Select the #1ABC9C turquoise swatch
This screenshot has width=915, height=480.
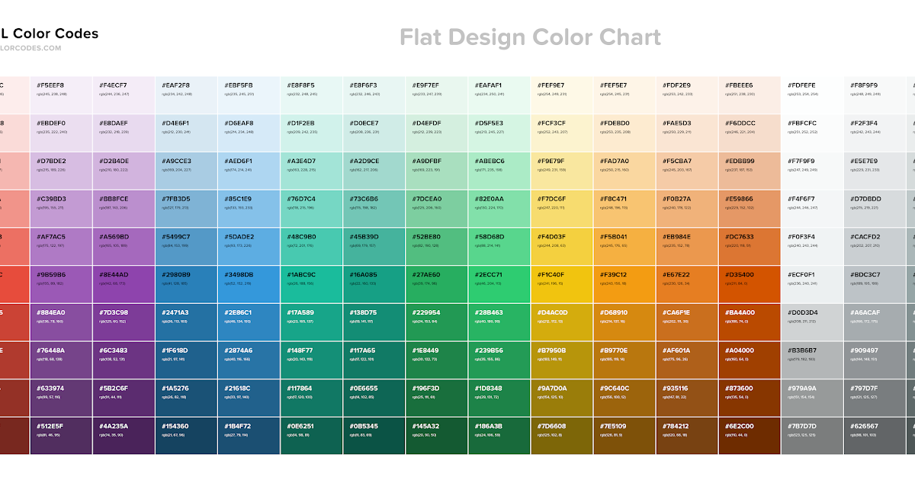(311, 284)
